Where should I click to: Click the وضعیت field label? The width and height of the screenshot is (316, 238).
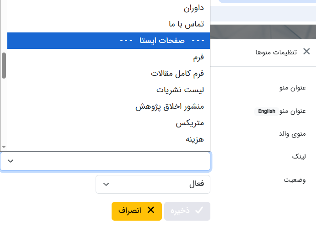point(295,179)
